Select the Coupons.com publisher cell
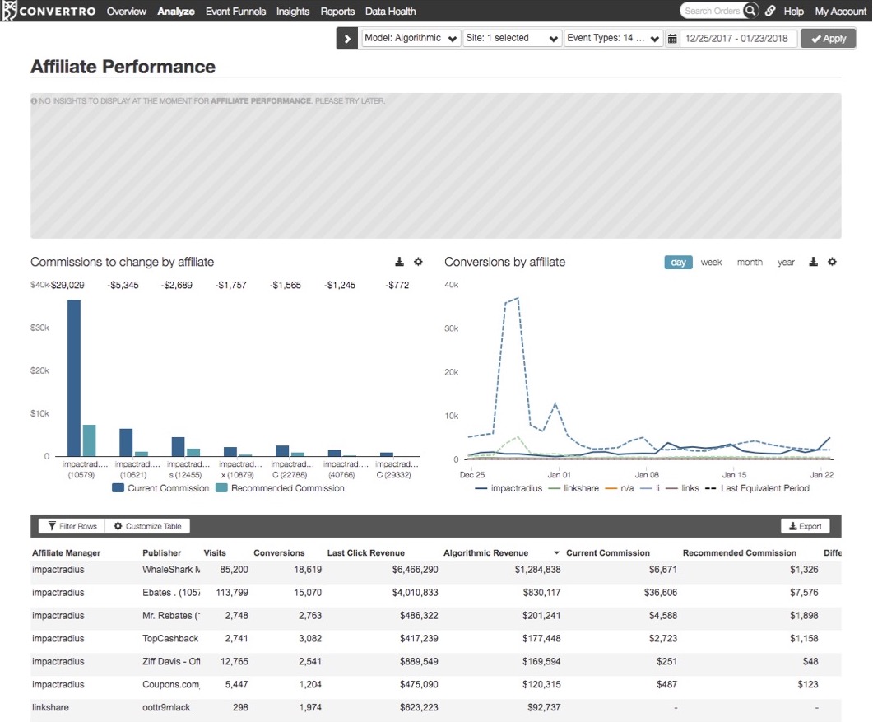873x722 pixels. 171,684
